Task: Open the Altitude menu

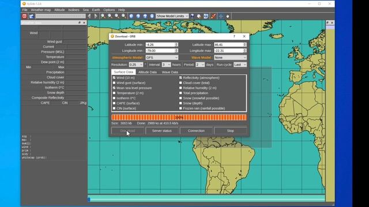Action: click(x=59, y=10)
